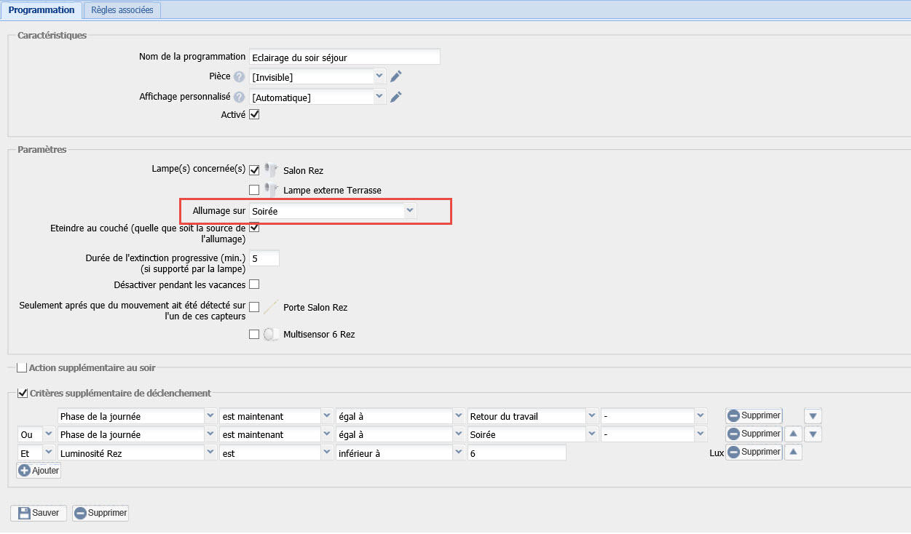The image size is (911, 534).
Task: Open the Ou operator dropdown
Action: [36, 434]
